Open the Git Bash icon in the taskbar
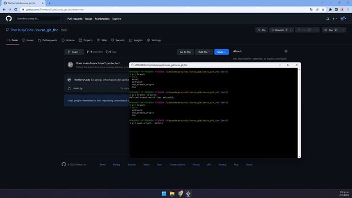The width and height of the screenshot is (352, 198). pyautogui.click(x=188, y=194)
